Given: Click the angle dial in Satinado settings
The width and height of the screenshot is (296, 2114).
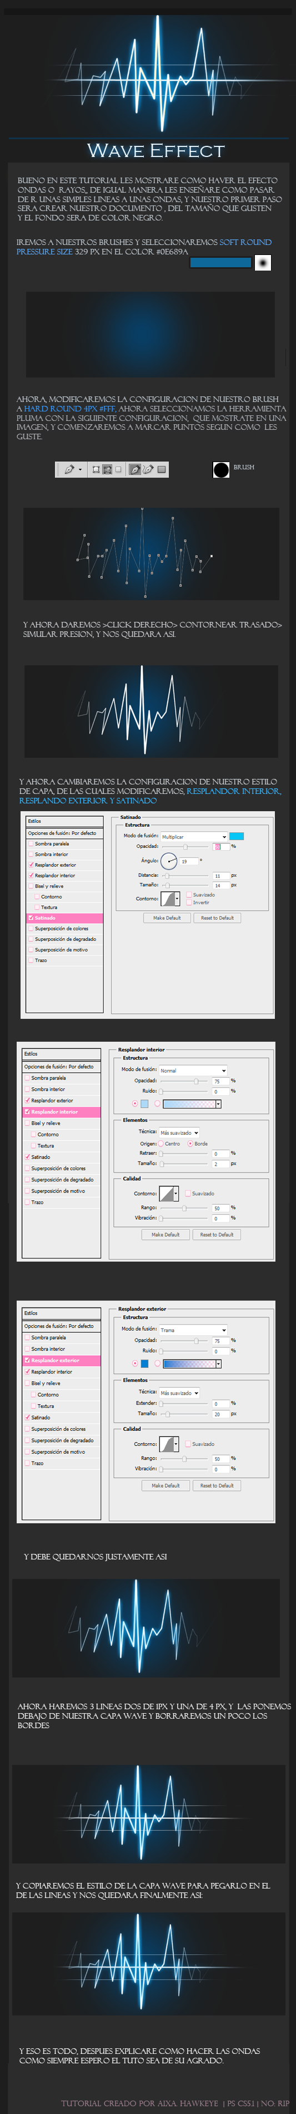Looking at the screenshot, I should [168, 861].
